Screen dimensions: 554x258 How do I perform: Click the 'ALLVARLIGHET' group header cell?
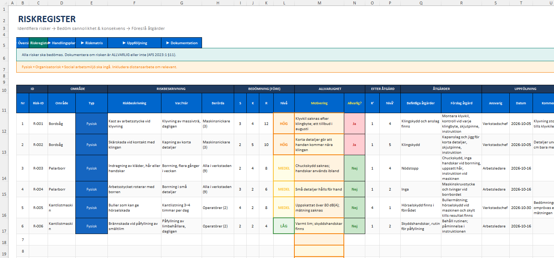click(x=330, y=89)
